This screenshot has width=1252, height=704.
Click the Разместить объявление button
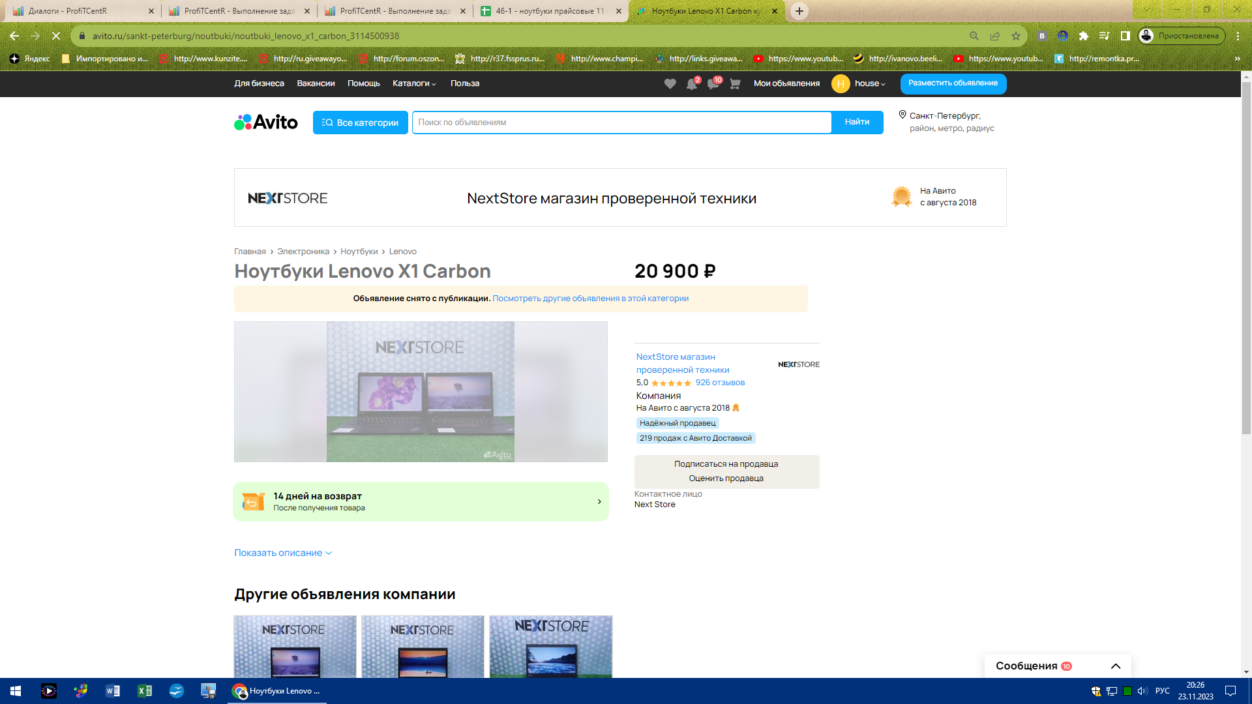click(953, 83)
